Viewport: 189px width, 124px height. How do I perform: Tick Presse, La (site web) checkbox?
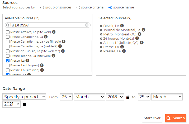coord(8,70)
